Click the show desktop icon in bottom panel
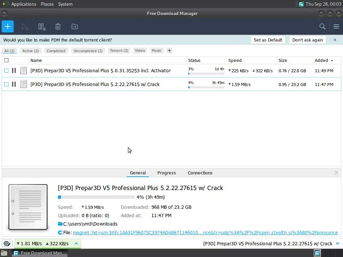The image size is (343, 257). 4,253
